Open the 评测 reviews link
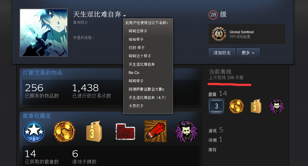 213,140
